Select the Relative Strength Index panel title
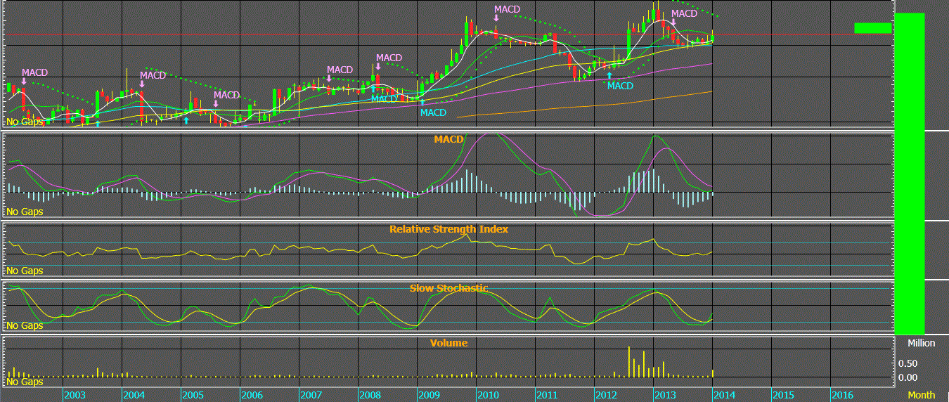The height and width of the screenshot is (402, 949). click(x=448, y=229)
